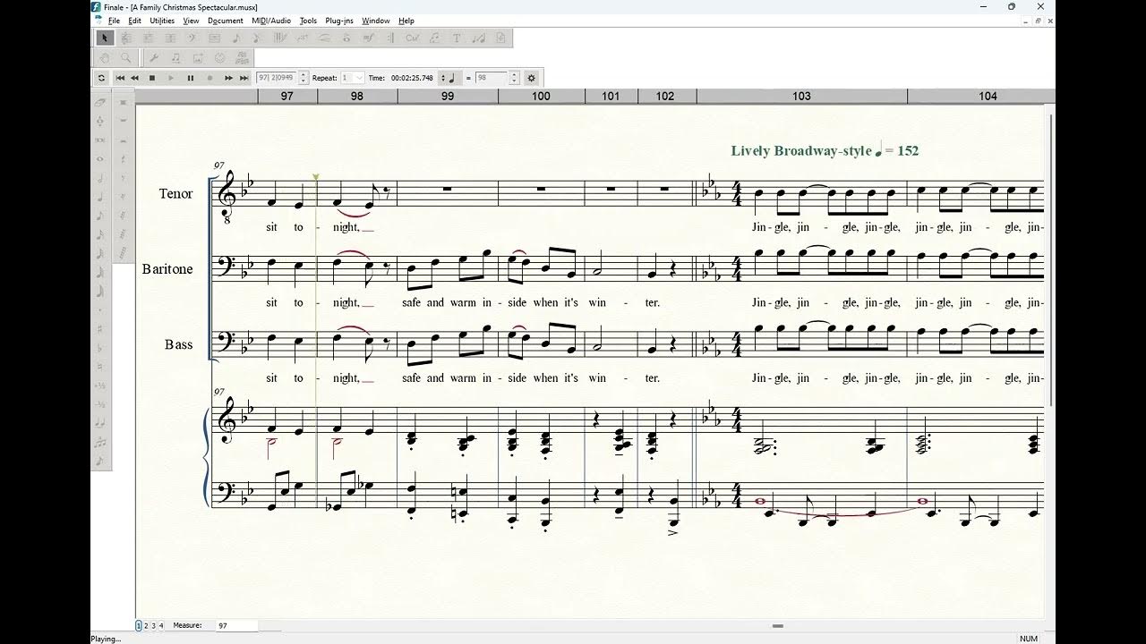Select the sharp accidental
The width and height of the screenshot is (1146, 644).
tap(101, 328)
